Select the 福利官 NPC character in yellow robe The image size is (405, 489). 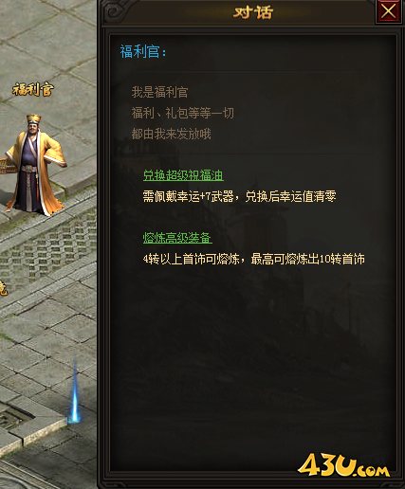point(35,164)
